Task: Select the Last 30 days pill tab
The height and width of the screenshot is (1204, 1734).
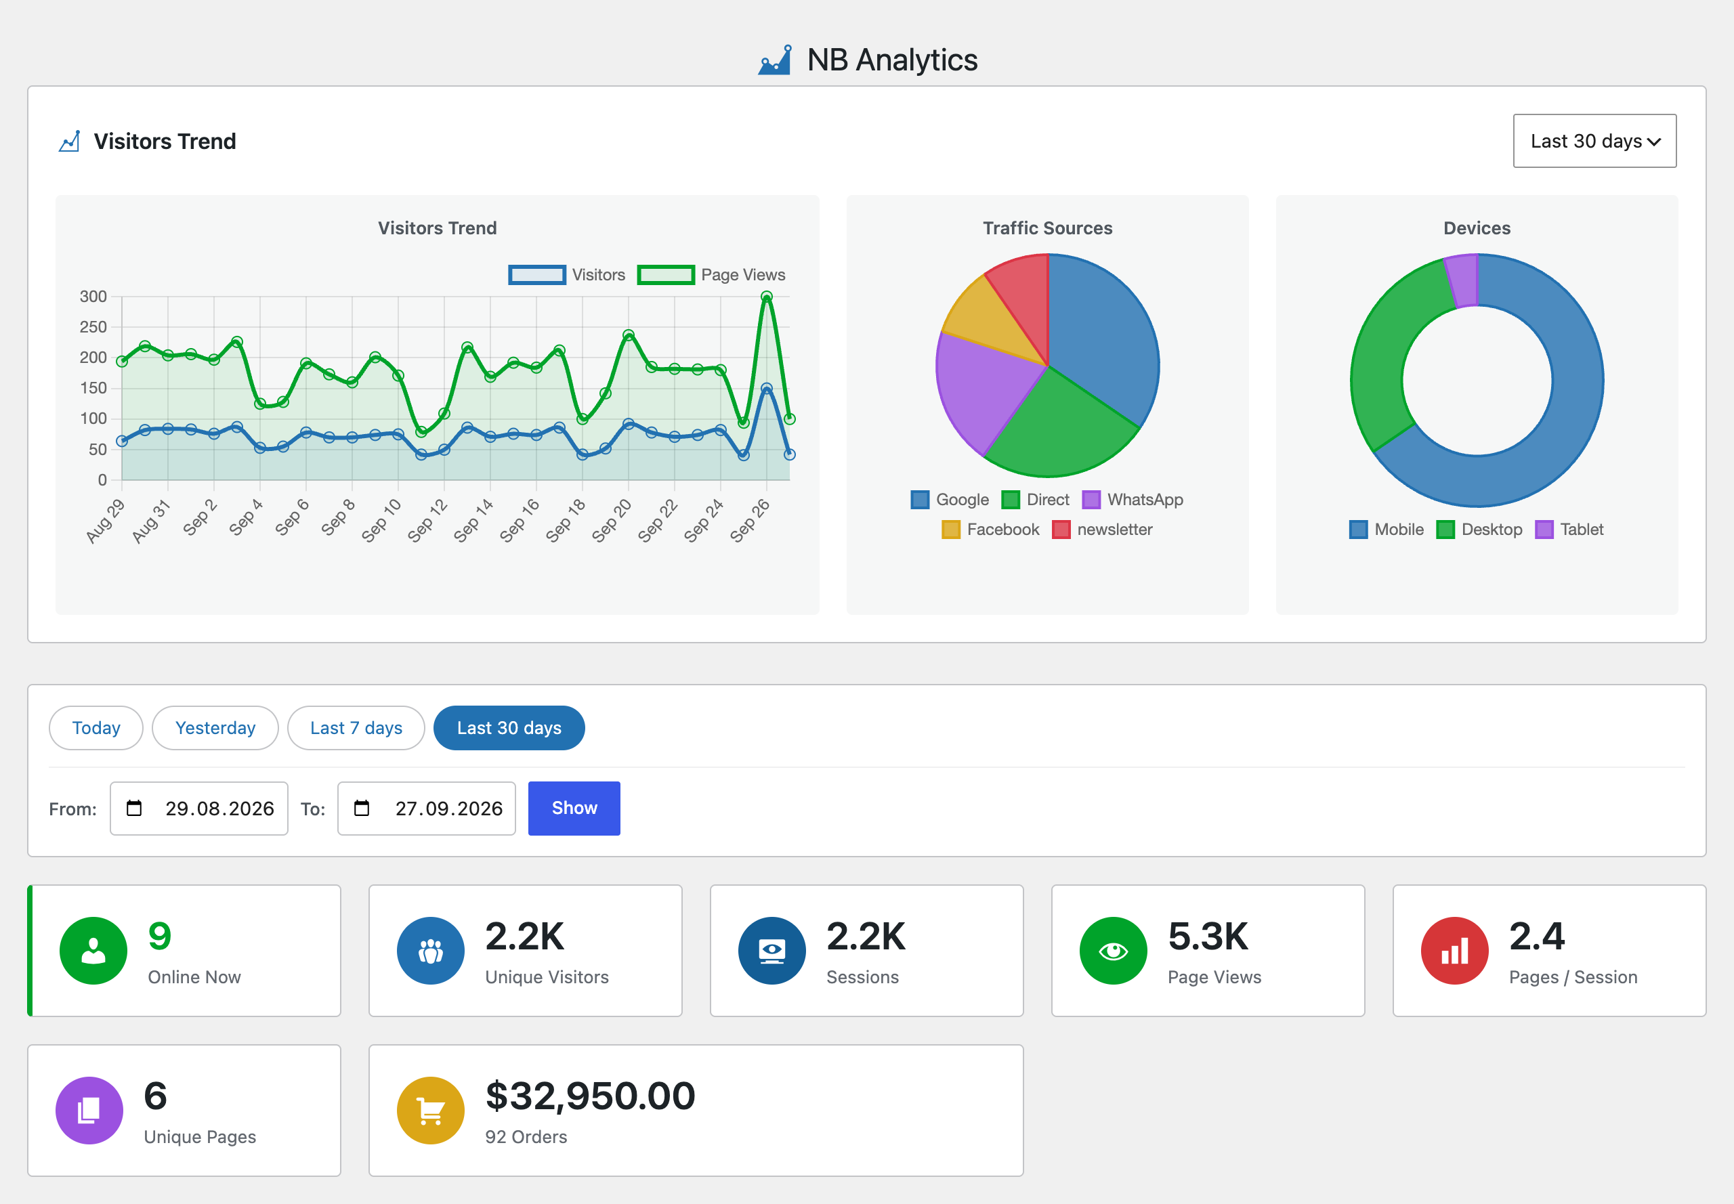Action: coord(509,728)
